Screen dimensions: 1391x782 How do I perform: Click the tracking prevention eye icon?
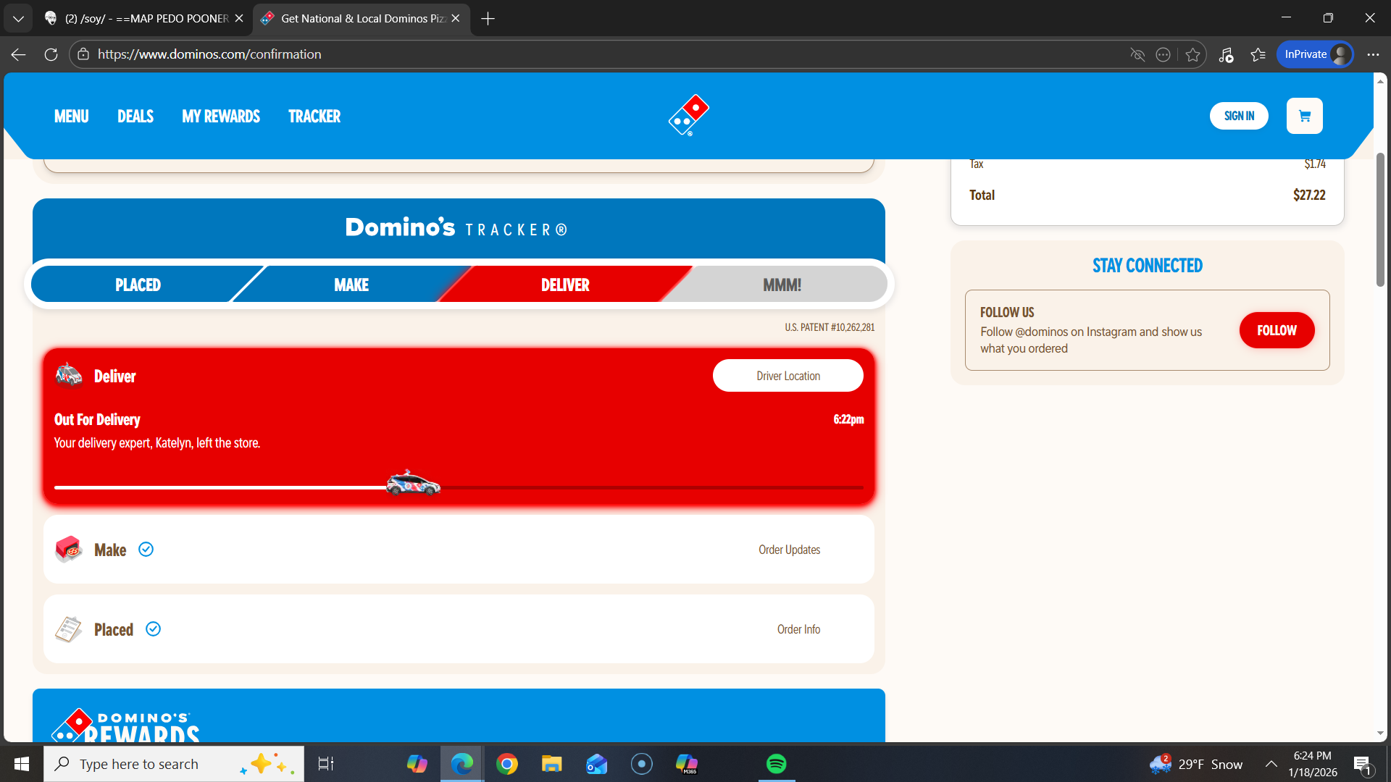pos(1137,54)
